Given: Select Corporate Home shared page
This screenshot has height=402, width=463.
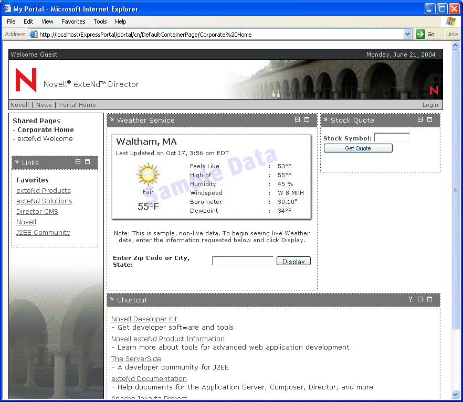Looking at the screenshot, I should [46, 129].
